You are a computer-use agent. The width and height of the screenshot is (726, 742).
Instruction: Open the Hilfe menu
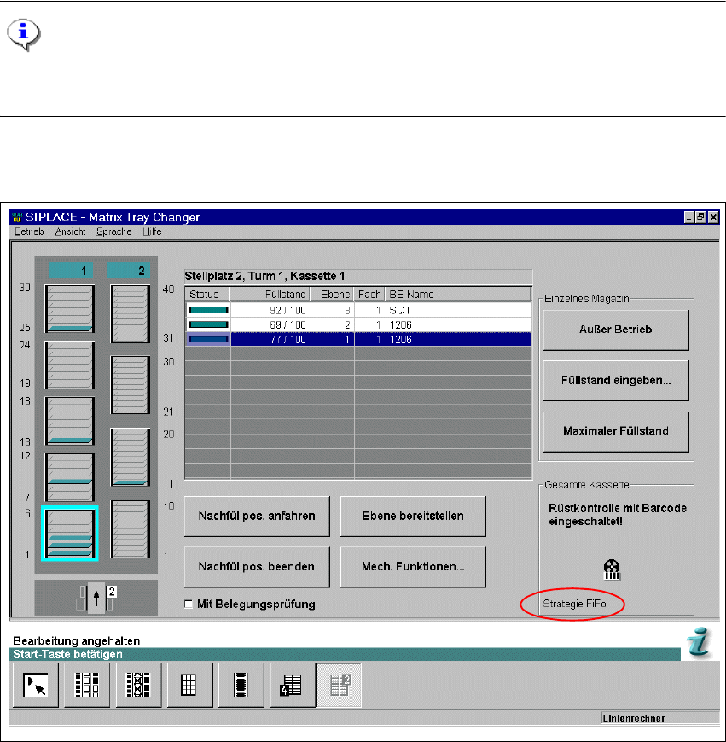pyautogui.click(x=152, y=231)
